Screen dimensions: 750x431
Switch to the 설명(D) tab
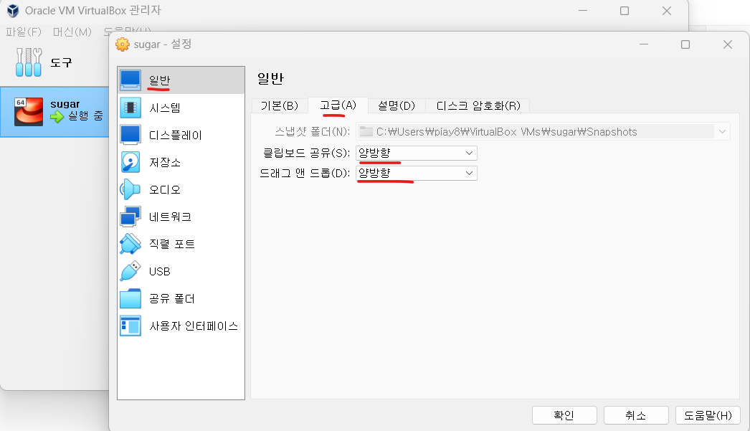[x=396, y=105]
